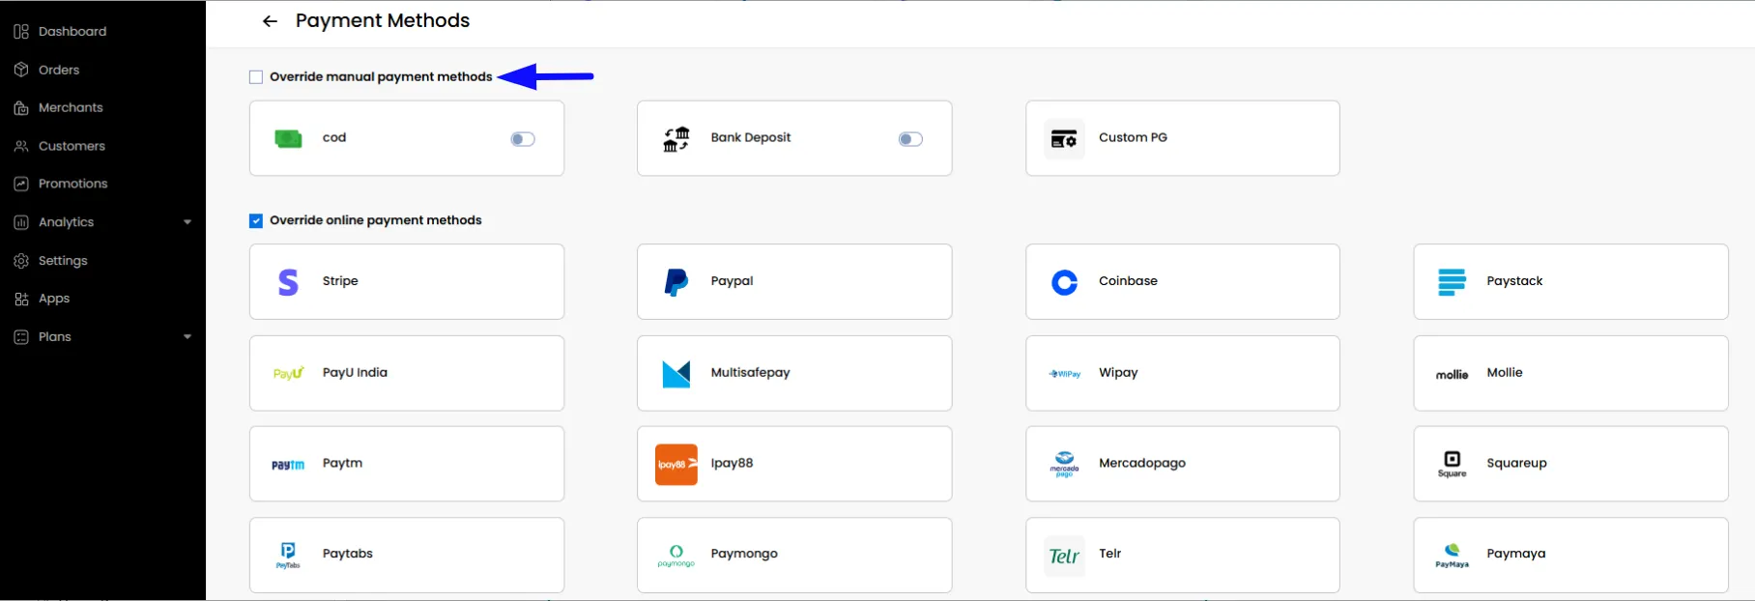Viewport: 1755px width, 601px height.
Task: Click the Bank Deposit icon
Action: click(676, 139)
